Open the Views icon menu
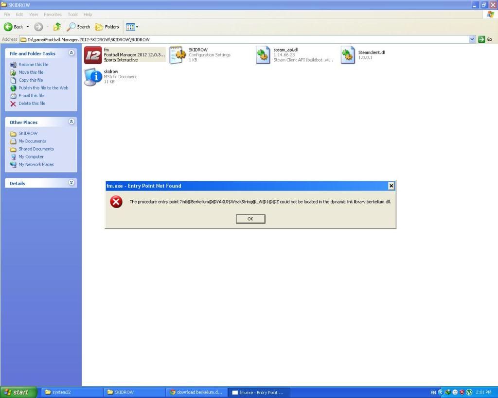This screenshot has width=498, height=398. point(130,27)
